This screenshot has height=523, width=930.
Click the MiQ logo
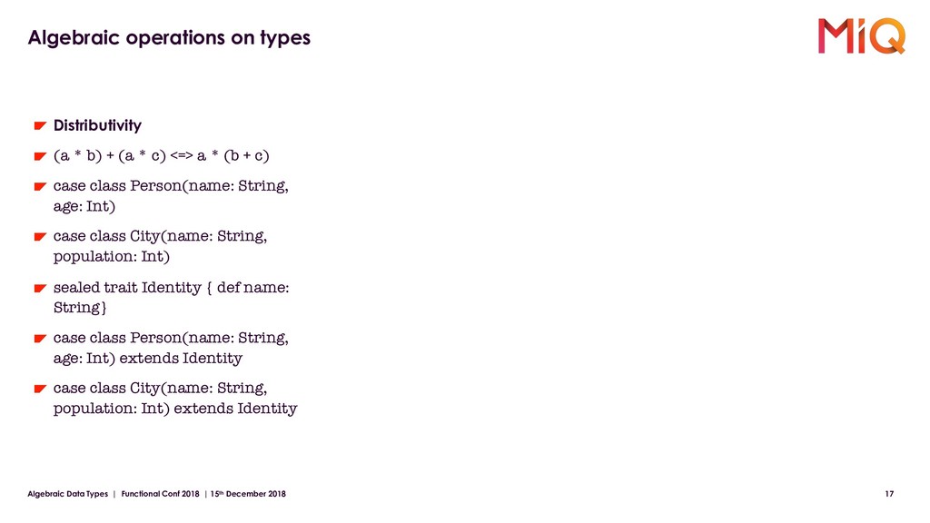[x=862, y=36]
